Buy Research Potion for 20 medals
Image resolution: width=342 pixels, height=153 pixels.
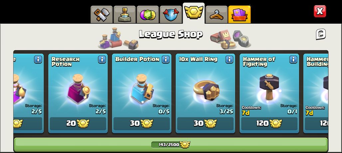point(78,124)
